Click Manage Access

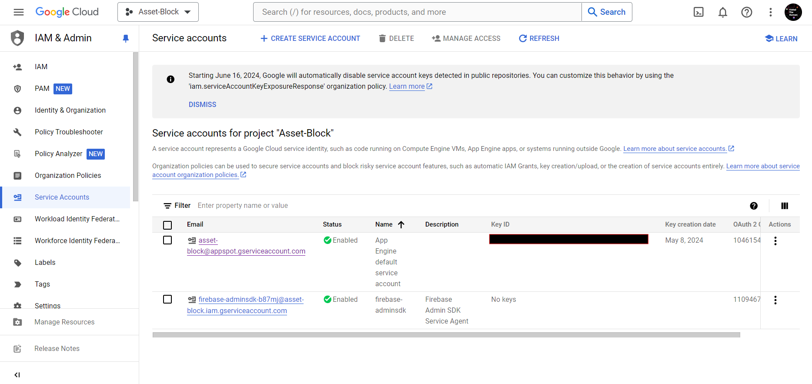(466, 39)
